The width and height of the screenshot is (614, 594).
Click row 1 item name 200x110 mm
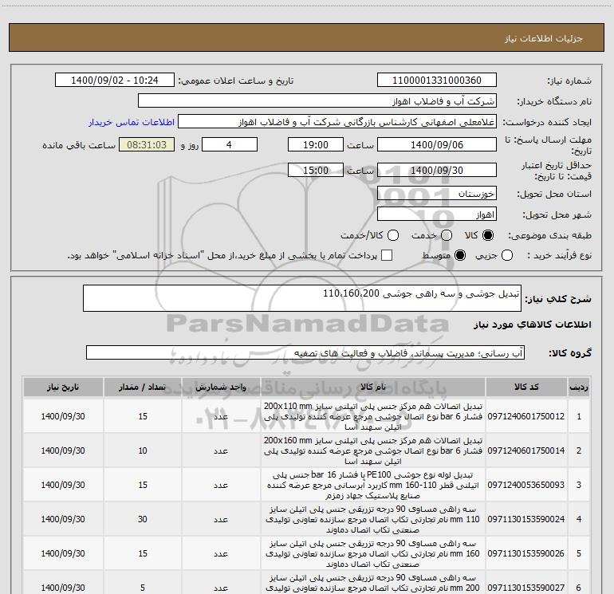point(373,416)
